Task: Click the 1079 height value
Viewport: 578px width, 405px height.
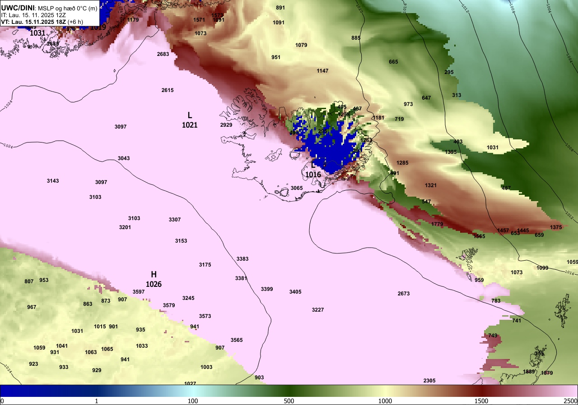Action: pyautogui.click(x=301, y=45)
